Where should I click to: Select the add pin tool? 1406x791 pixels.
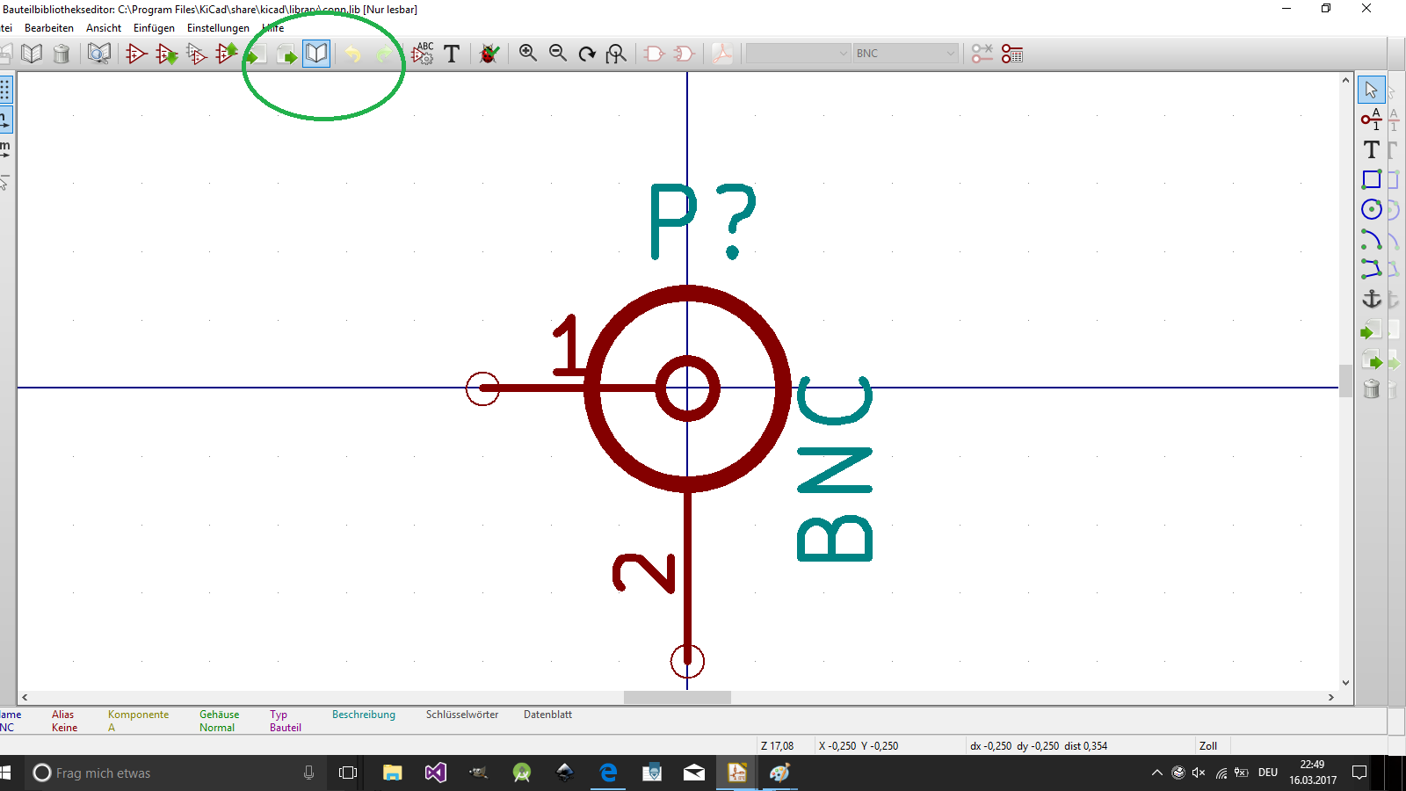(x=1372, y=120)
